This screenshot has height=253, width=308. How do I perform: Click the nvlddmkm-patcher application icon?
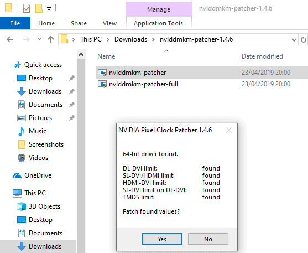[x=102, y=73]
